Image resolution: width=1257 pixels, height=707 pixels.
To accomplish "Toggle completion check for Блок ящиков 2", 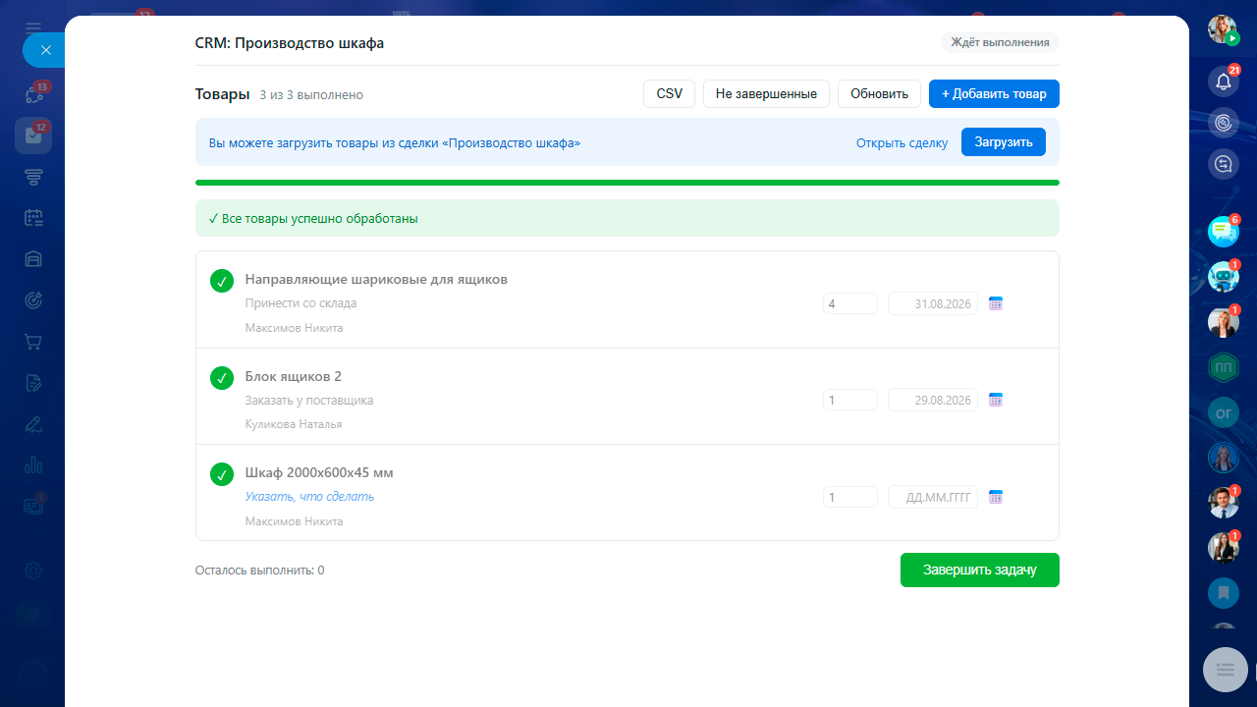I will (222, 377).
